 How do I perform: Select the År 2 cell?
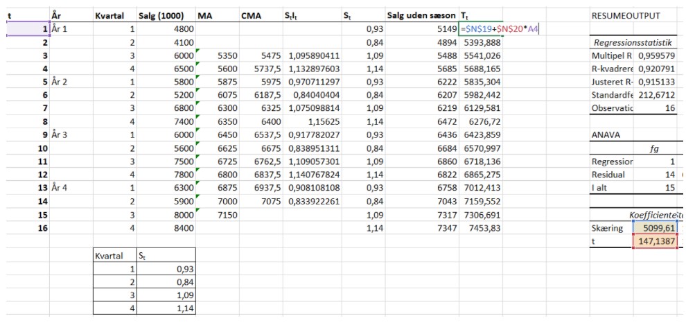coord(71,82)
